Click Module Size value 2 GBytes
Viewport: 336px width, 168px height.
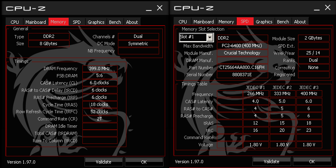(314, 38)
